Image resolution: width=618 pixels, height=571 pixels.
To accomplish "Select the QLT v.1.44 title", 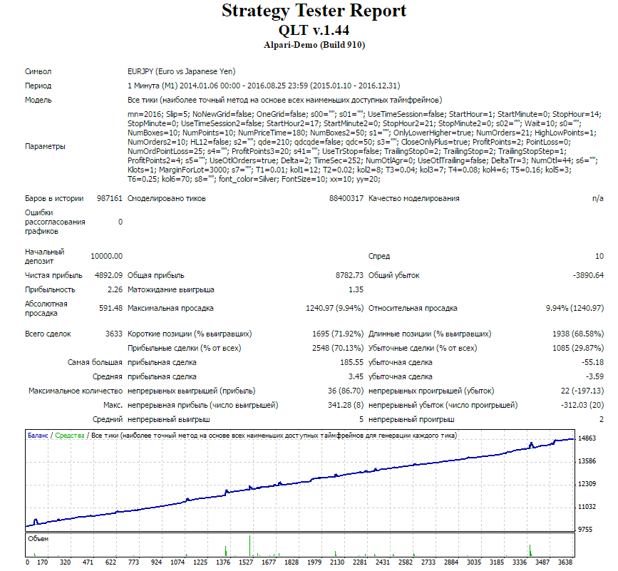I will click(314, 31).
